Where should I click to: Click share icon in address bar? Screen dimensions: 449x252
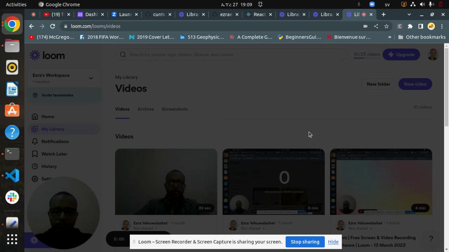[x=376, y=26]
